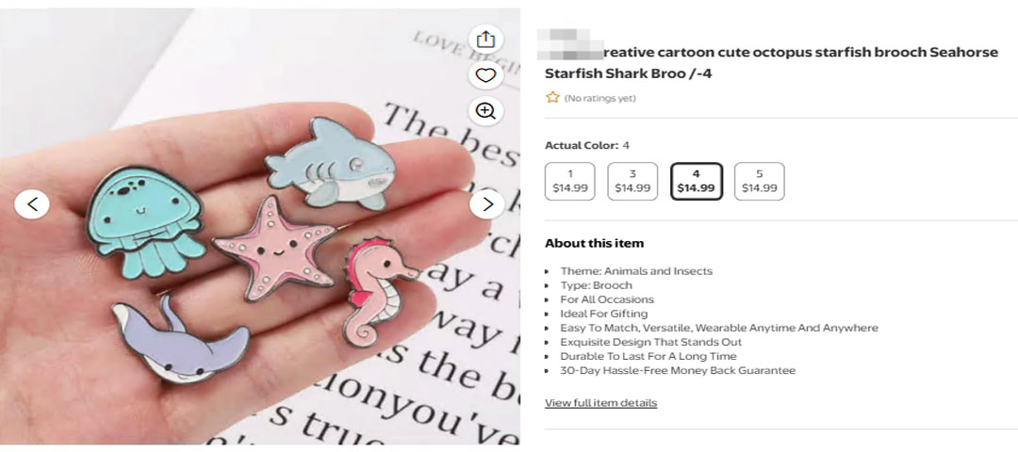Click the pink seahorse pin in photo
The image size is (1018, 452).
(379, 291)
